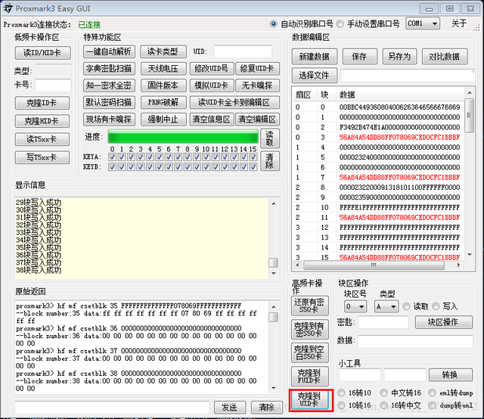Image resolution: width=484 pixels, height=419 pixels.
Task: Expand the 块区号 dropdown showing 0
Action: click(355, 306)
